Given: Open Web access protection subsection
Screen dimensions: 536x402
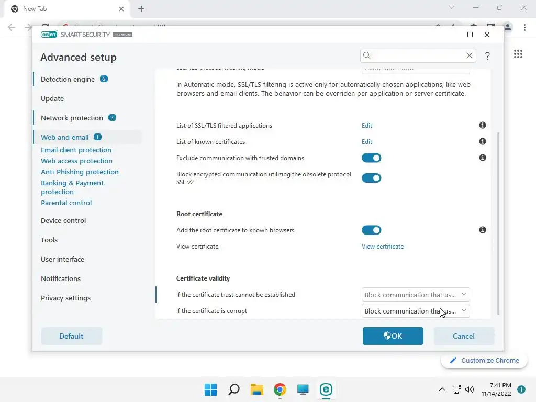Looking at the screenshot, I should coord(76,161).
